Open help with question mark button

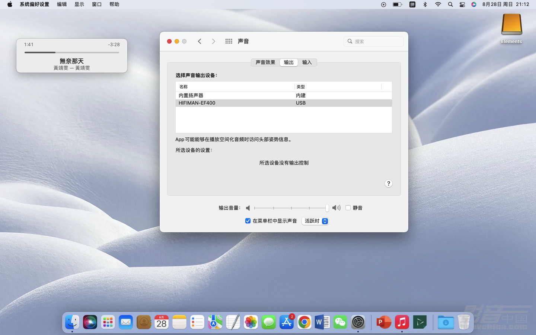point(389,184)
